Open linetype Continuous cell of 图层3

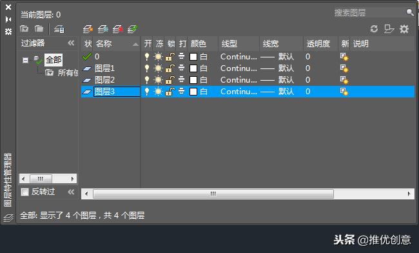pyautogui.click(x=239, y=92)
